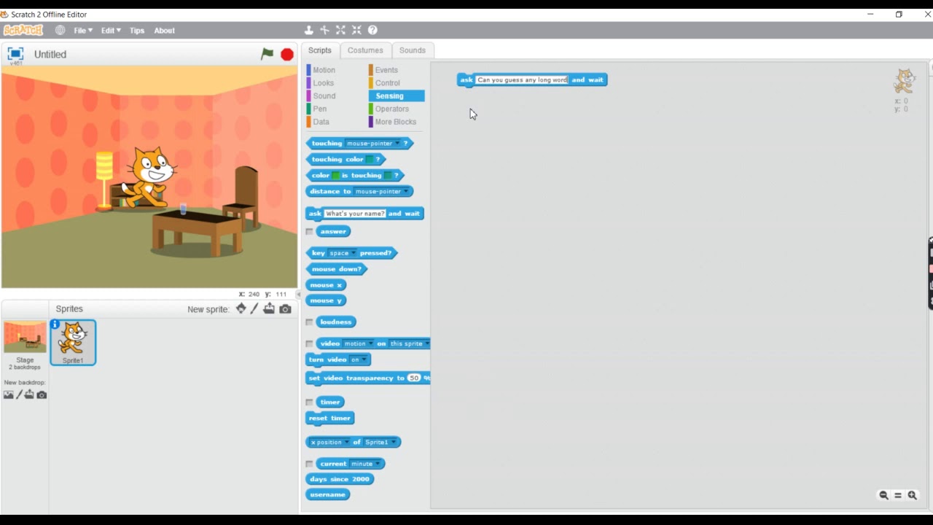
Task: Collapse the stage with the small arrow toggle
Action: click(x=298, y=295)
